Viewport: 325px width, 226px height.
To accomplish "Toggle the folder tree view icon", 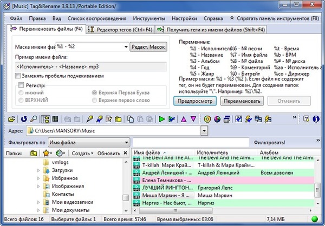I will [45, 119].
